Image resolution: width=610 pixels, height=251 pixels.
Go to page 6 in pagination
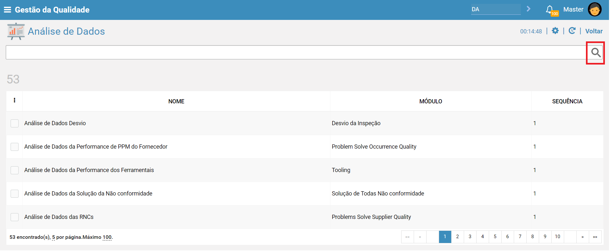[507, 237]
